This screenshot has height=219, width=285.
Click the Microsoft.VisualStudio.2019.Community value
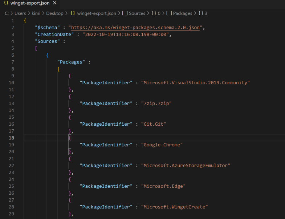195,83
